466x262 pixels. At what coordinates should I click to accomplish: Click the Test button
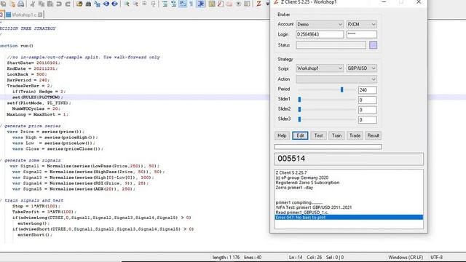(x=318, y=136)
